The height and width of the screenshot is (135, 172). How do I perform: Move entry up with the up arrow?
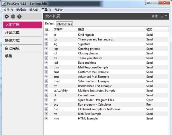pyautogui.click(x=166, y=16)
